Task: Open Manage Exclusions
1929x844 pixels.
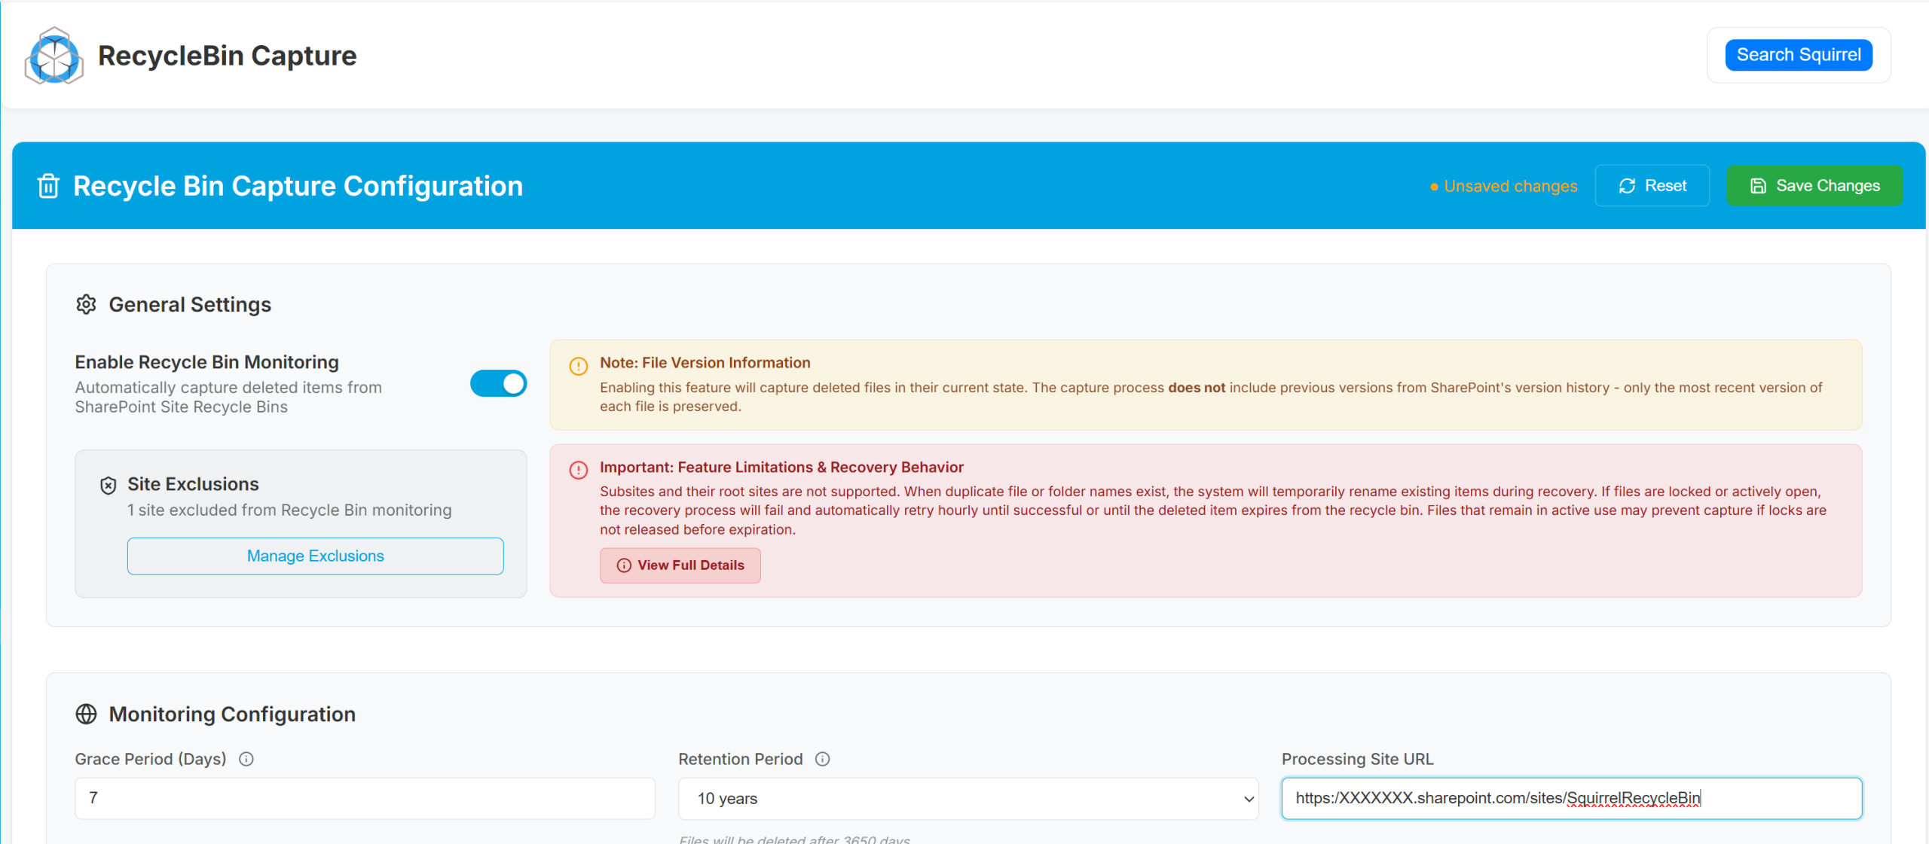Action: click(315, 556)
